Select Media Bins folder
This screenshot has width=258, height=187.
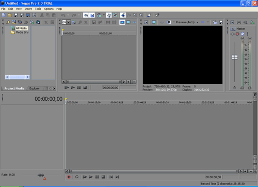pyautogui.click(x=22, y=33)
